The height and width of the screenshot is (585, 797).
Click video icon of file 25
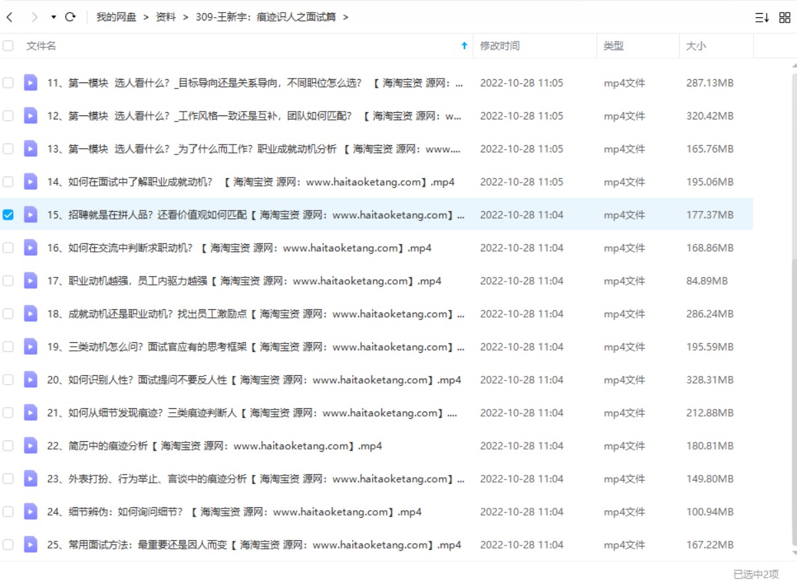[30, 544]
